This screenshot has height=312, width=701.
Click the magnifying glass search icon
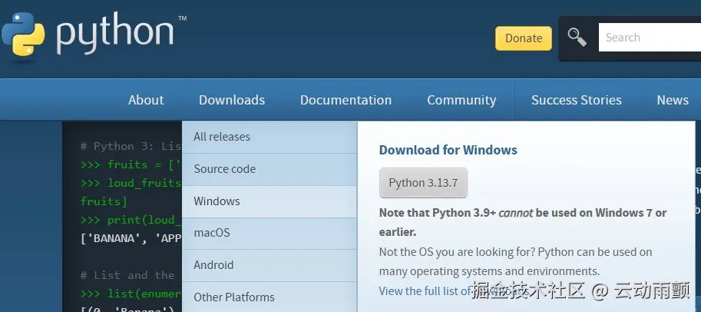point(577,38)
